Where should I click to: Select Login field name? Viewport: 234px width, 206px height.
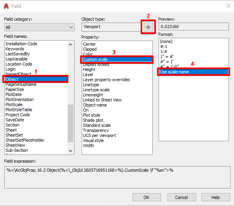point(11,69)
